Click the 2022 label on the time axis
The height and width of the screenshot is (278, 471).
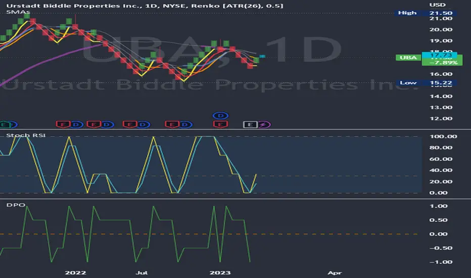[75, 272]
